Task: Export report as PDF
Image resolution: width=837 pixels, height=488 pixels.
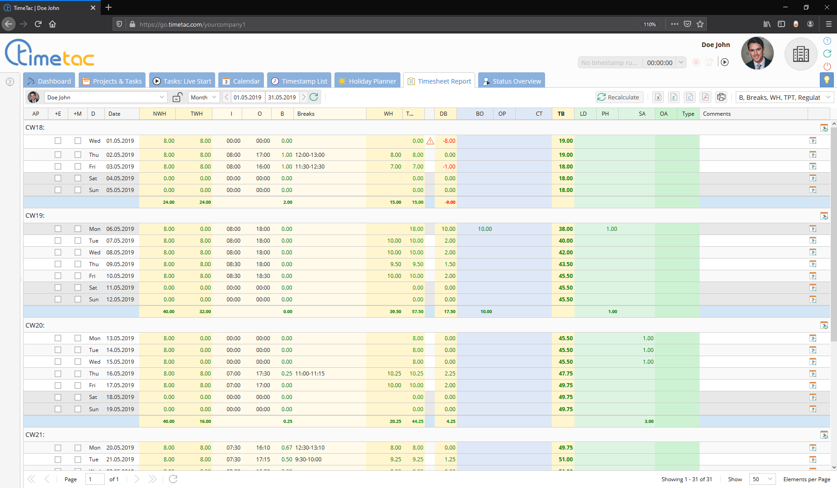Action: (x=705, y=97)
